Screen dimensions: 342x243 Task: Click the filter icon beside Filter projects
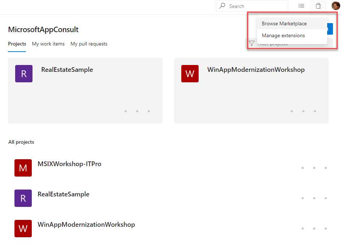252,43
